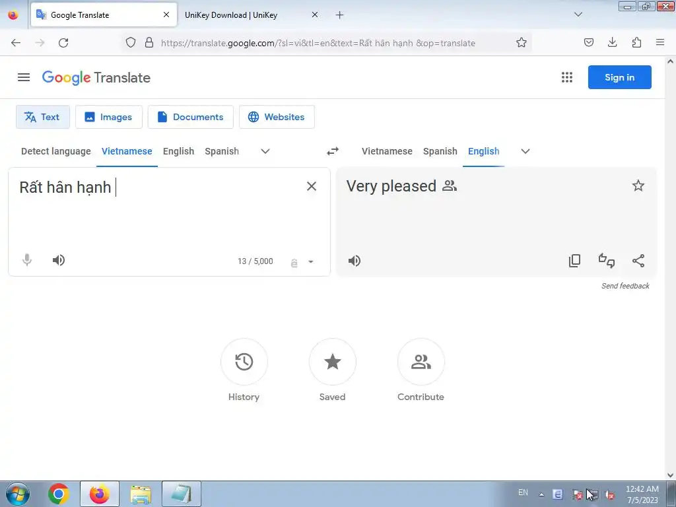
Task: Expand more source languages list
Action: coord(265,151)
